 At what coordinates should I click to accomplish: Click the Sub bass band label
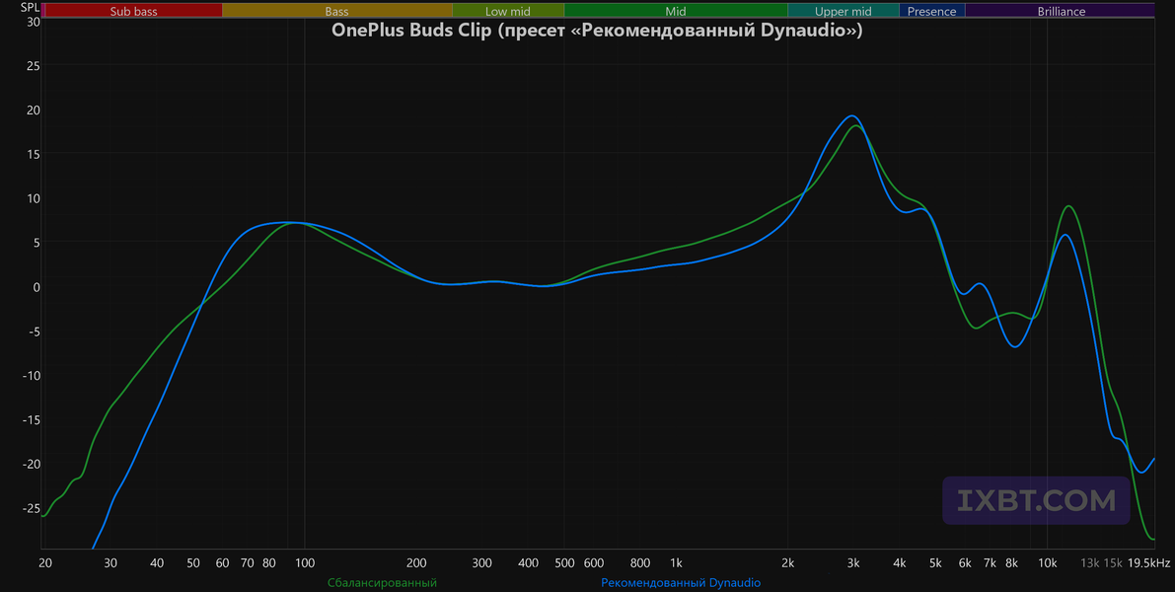pyautogui.click(x=133, y=11)
